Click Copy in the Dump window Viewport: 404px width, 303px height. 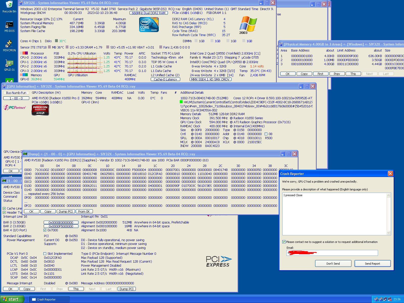pyautogui.click(x=48, y=211)
